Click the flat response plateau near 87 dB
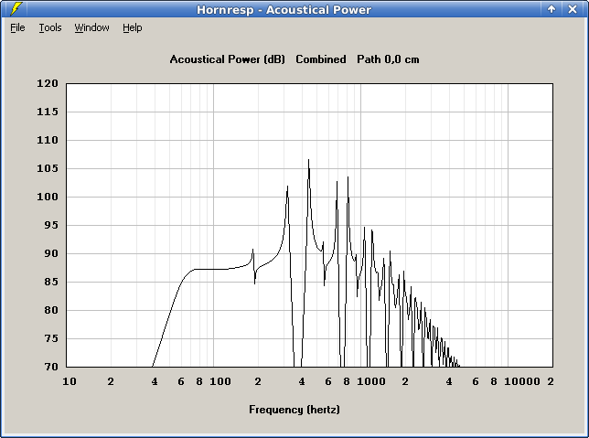The image size is (589, 438). 210,269
